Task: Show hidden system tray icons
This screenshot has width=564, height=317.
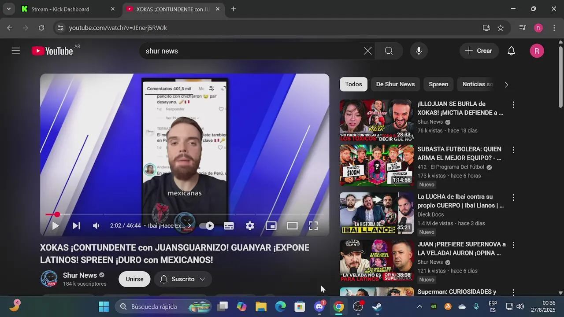Action: (419, 307)
